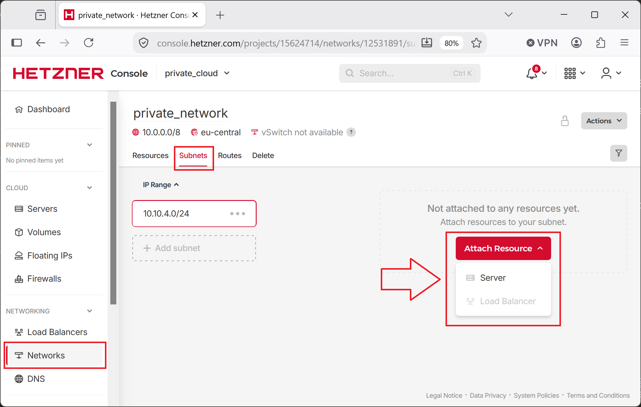Click the Add subnet button
641x407 pixels.
(x=194, y=248)
